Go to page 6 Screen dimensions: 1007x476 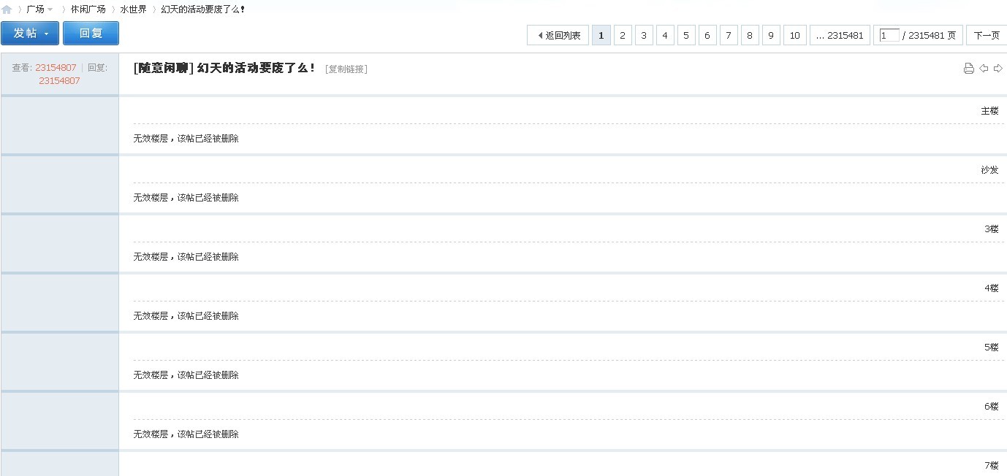click(707, 35)
